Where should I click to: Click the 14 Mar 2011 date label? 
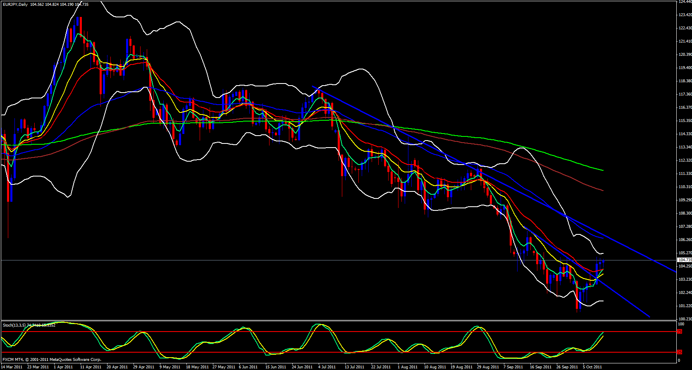coord(12,367)
